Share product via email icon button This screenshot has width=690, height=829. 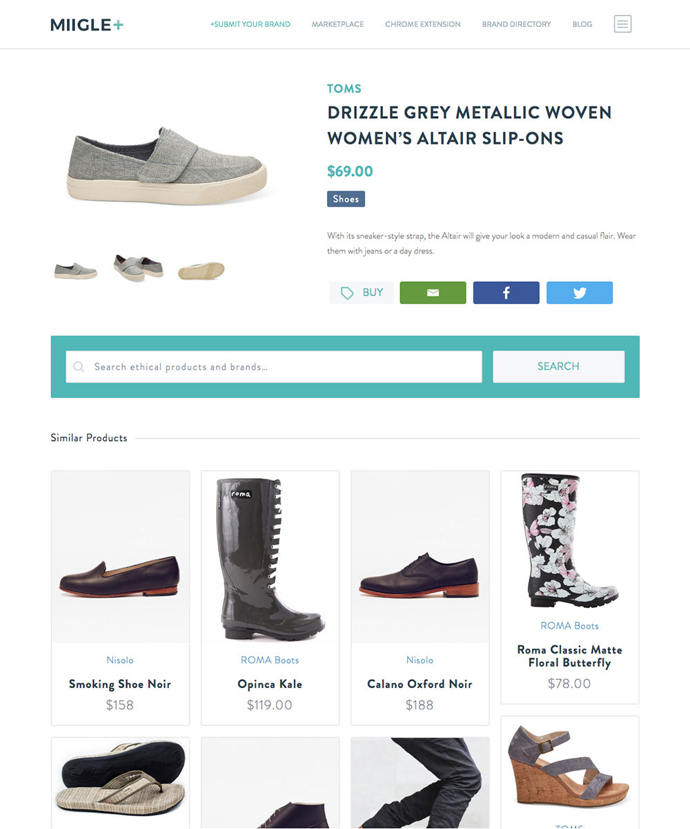(x=433, y=293)
